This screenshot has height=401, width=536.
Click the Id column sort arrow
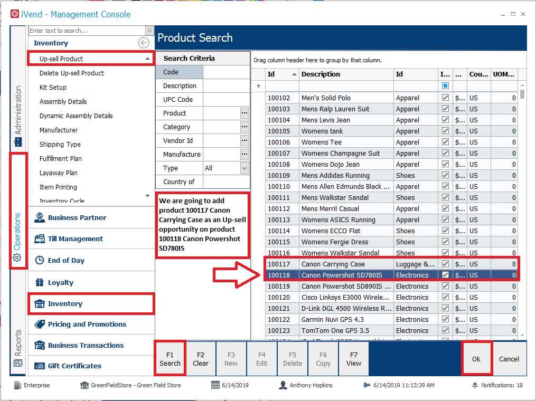click(294, 74)
